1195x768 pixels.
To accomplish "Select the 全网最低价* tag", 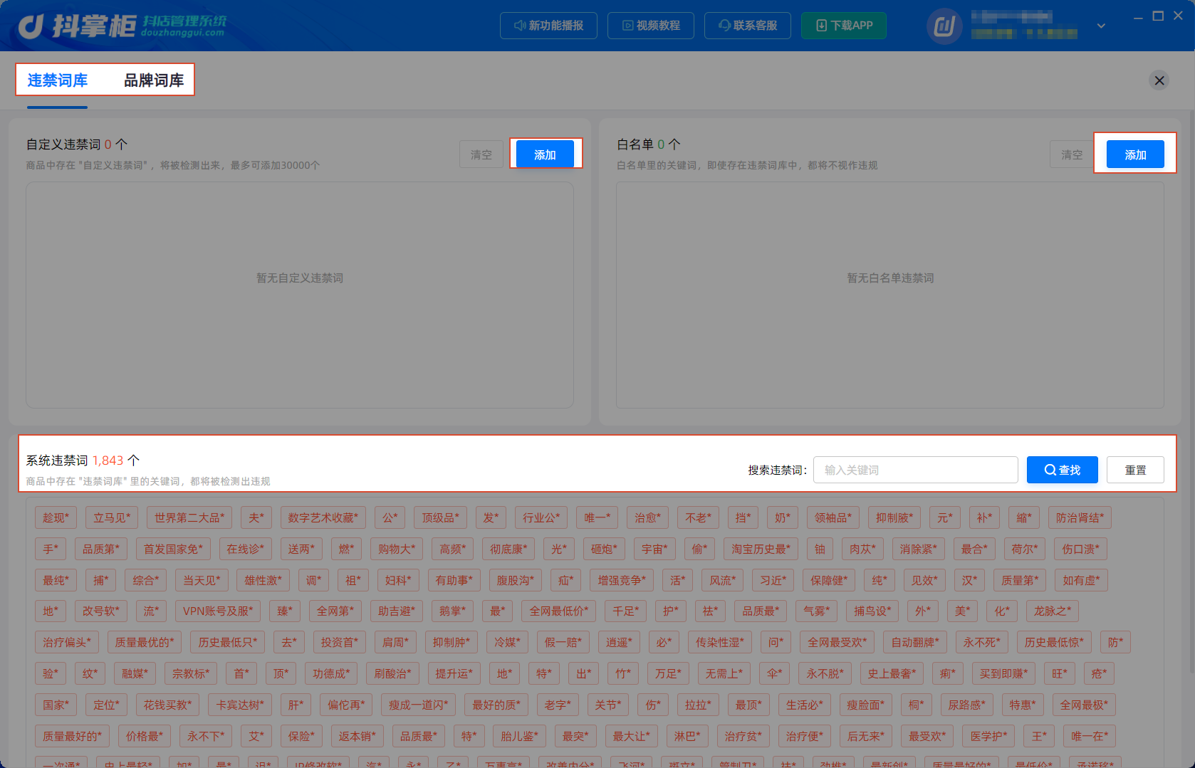I will point(559,611).
